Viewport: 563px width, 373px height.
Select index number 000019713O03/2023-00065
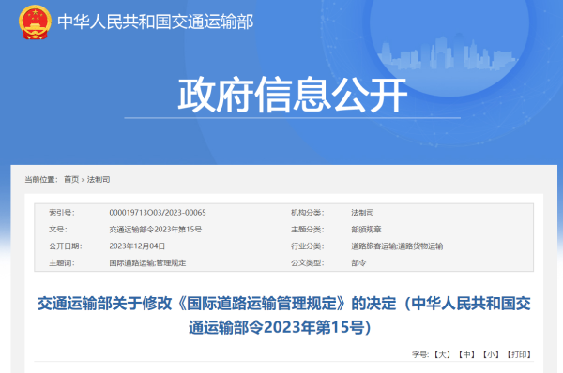click(158, 213)
